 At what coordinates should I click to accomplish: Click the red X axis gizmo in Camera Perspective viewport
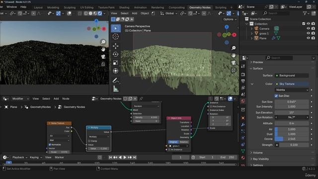234,35
